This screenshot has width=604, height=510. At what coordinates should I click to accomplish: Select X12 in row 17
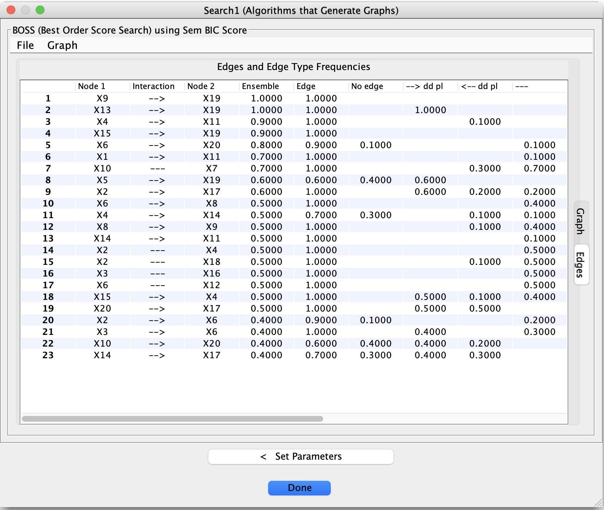coord(212,285)
